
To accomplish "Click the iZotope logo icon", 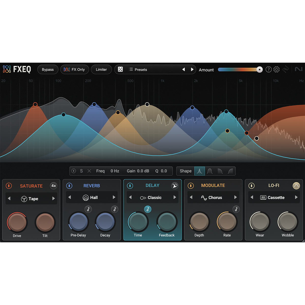I will coord(286,69).
